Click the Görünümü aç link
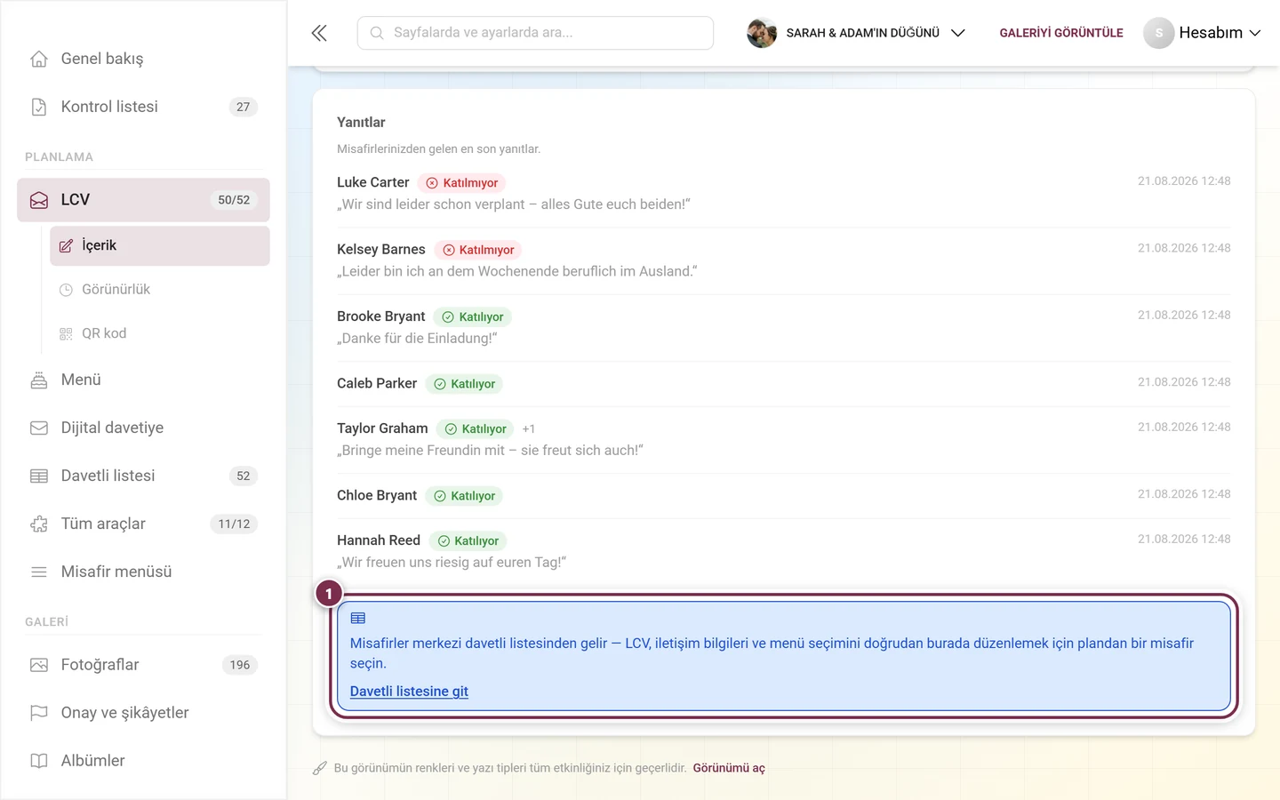This screenshot has height=800, width=1280. coord(729,768)
